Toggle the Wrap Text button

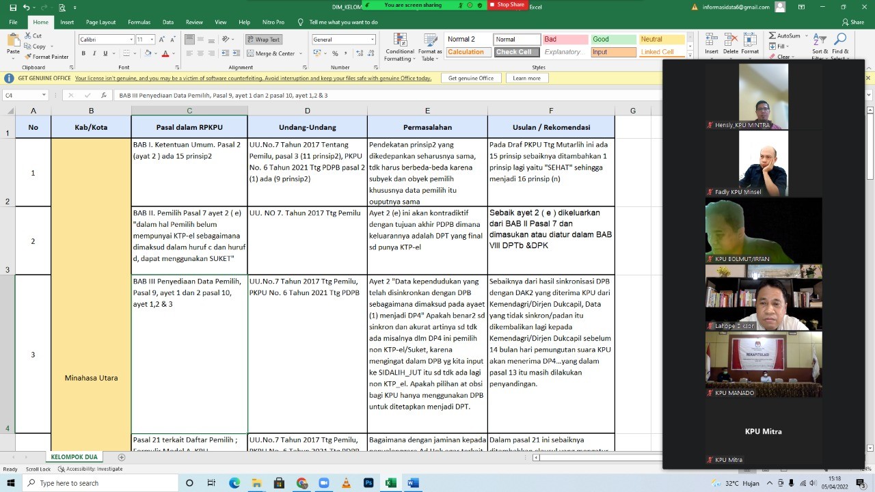263,40
